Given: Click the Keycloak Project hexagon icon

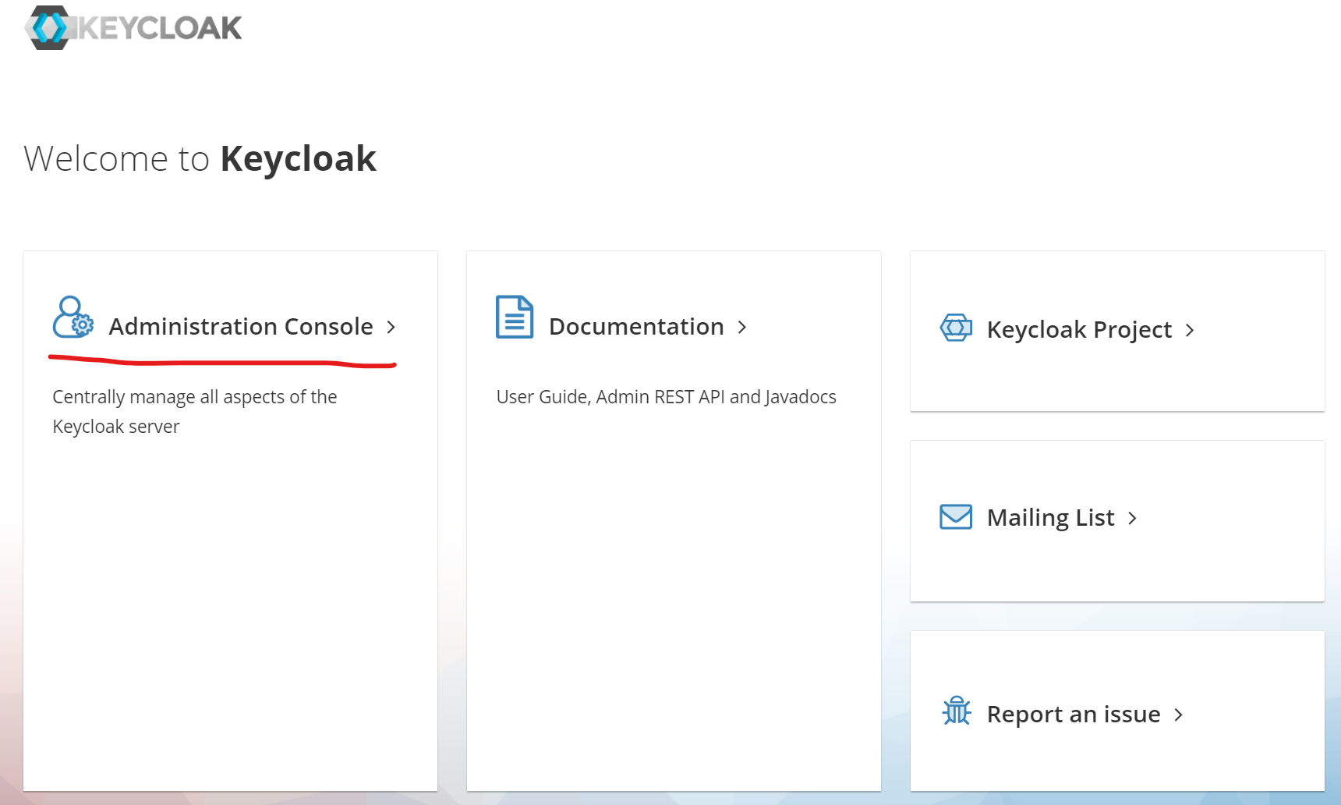Looking at the screenshot, I should coord(956,328).
